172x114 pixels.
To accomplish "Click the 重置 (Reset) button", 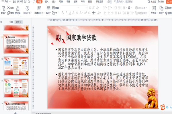I will pos(57,8).
